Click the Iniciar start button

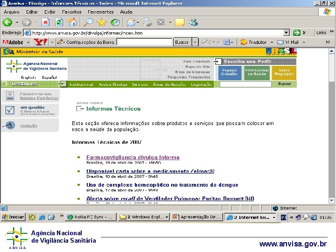(13, 217)
